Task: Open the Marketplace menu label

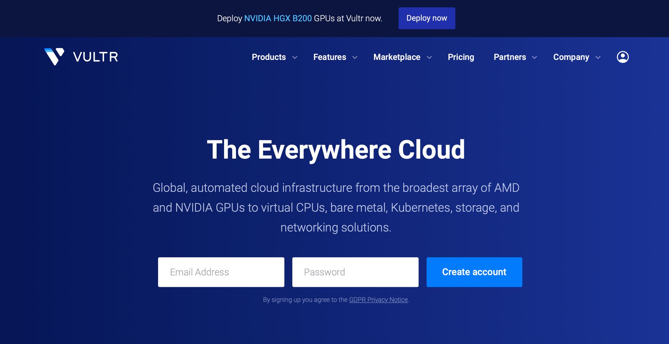Action: (x=397, y=57)
